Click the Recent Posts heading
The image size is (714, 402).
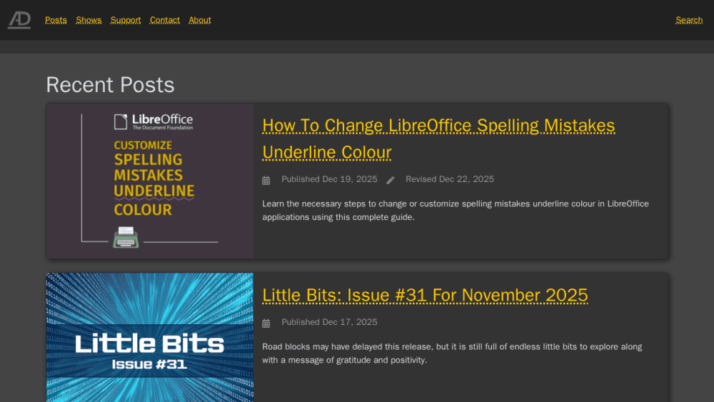(110, 85)
